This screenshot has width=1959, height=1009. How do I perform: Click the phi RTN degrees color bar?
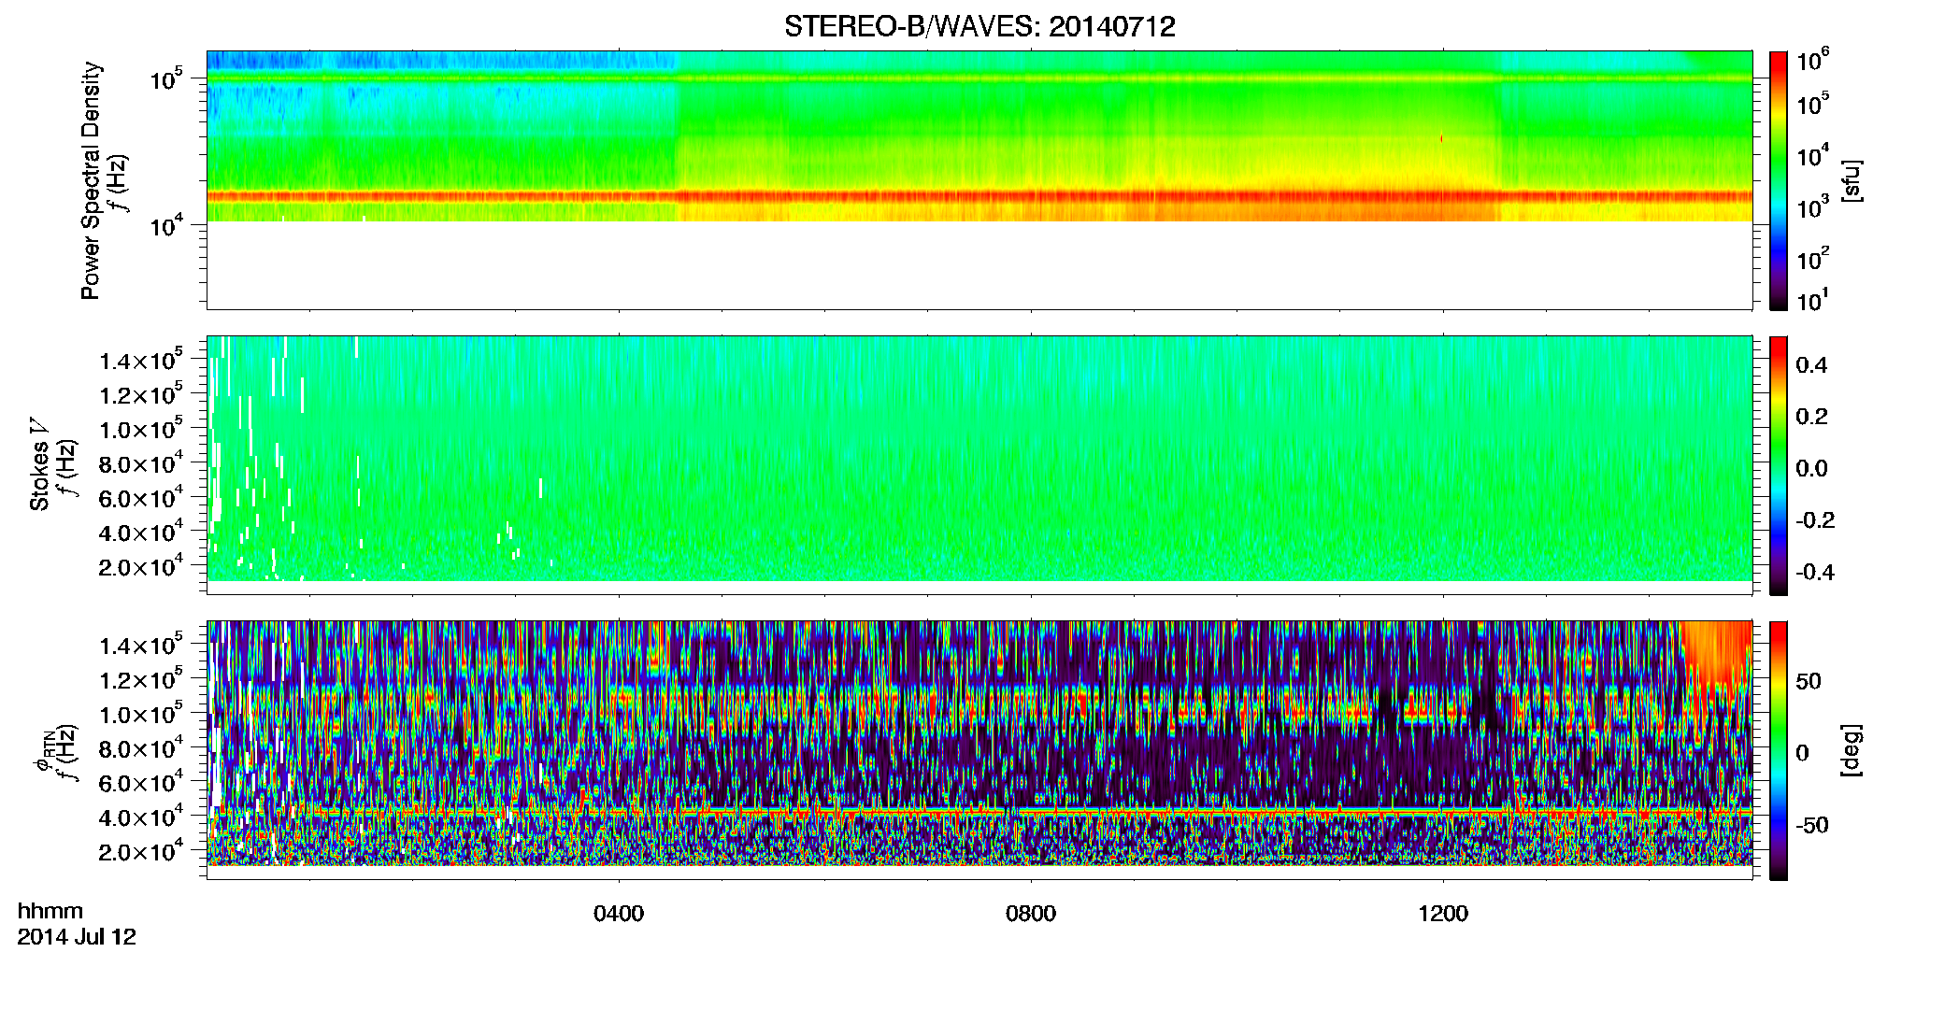pos(1779,750)
